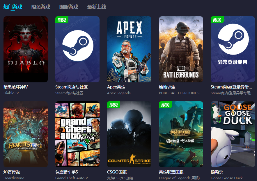Image resolution: width=257 pixels, height=181 pixels.
Task: Open the Apex Legends game cover
Action: tap(129, 49)
